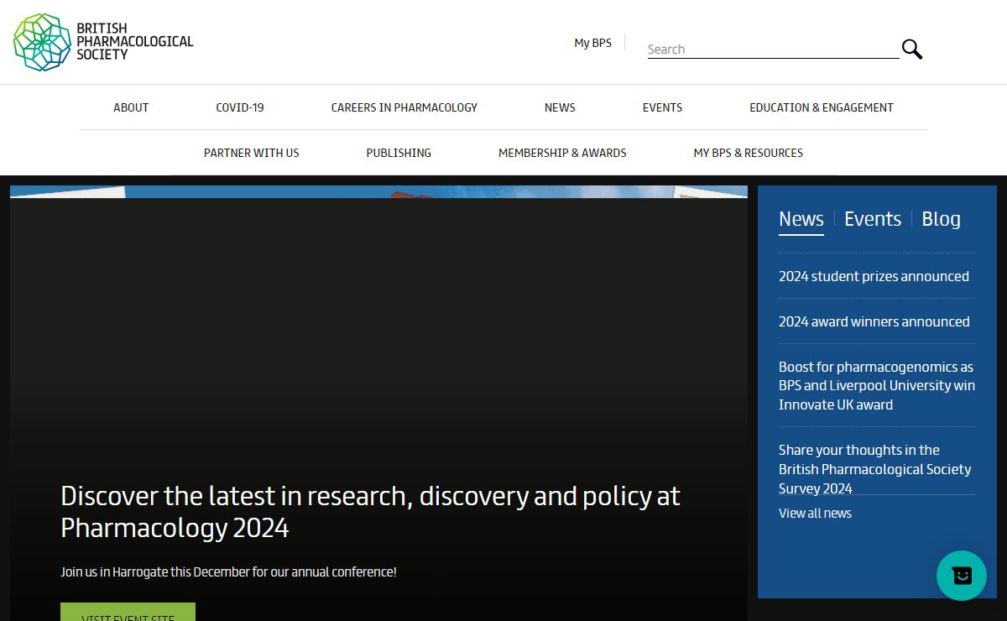Image resolution: width=1007 pixels, height=621 pixels.
Task: Open Partner With Us menu
Action: pyautogui.click(x=251, y=153)
